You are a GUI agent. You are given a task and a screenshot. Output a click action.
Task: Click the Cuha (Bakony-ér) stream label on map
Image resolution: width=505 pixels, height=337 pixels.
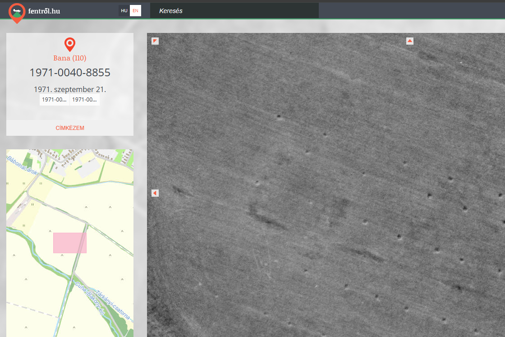tap(89, 298)
